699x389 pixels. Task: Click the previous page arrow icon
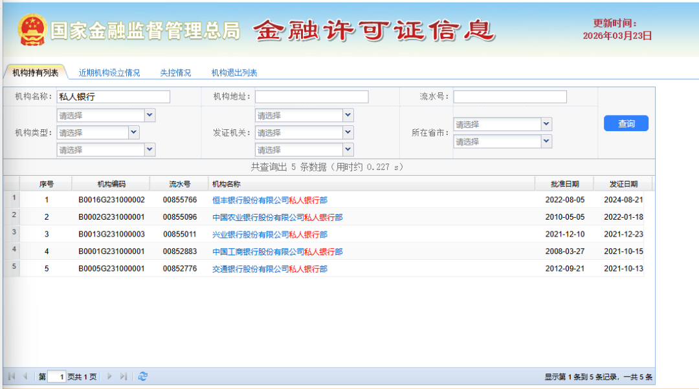point(25,376)
